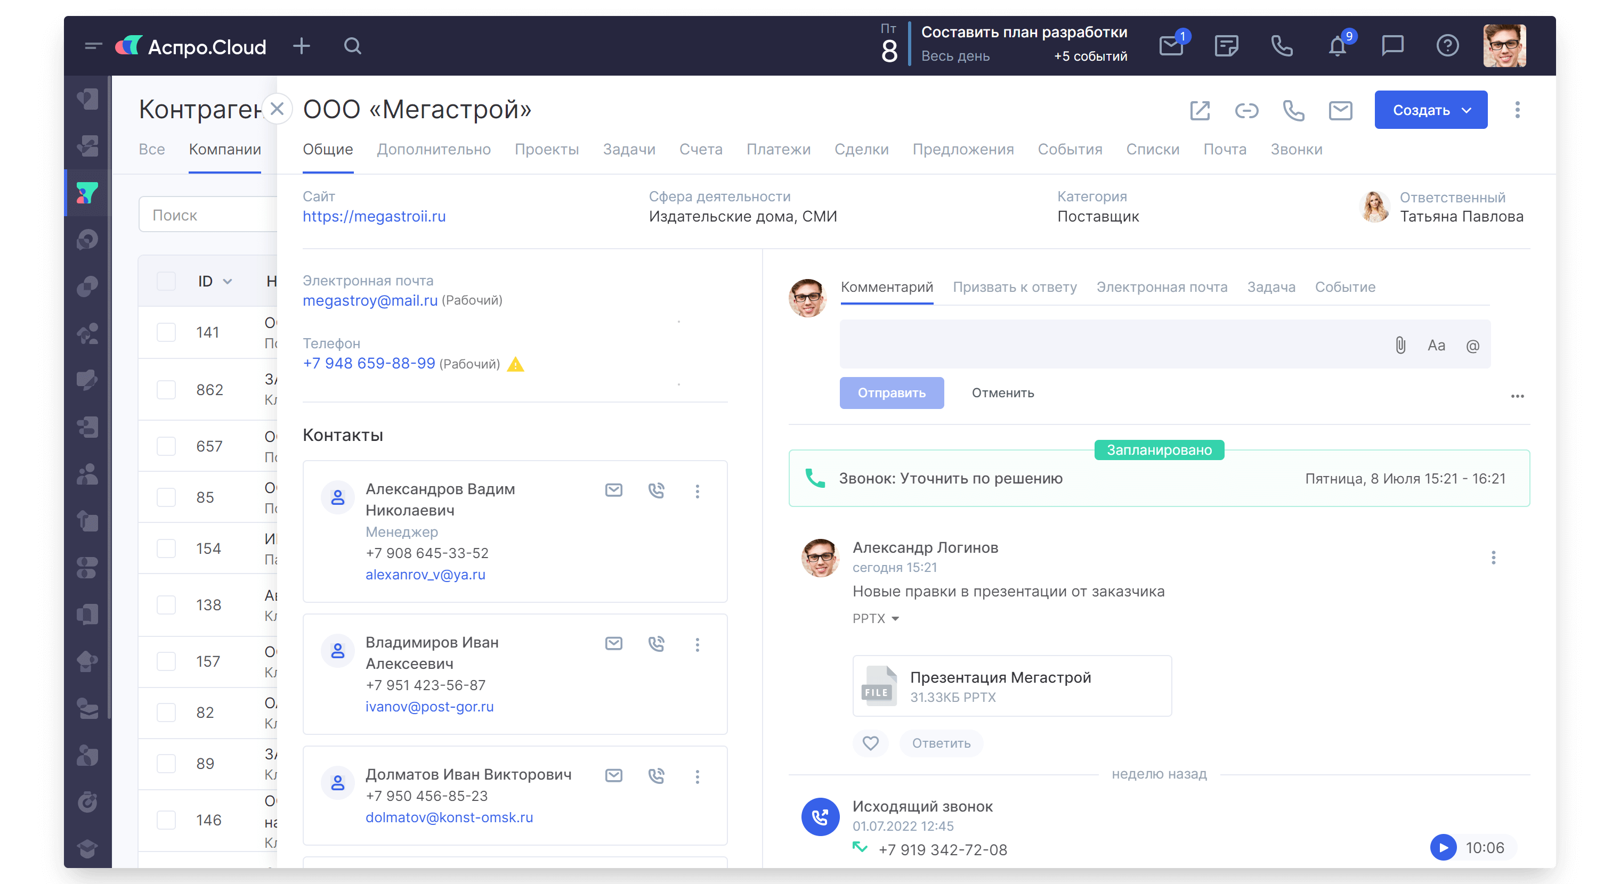This screenshot has width=1620, height=884.
Task: Call contact Долматов Иван Викторович icon
Action: pyautogui.click(x=656, y=776)
